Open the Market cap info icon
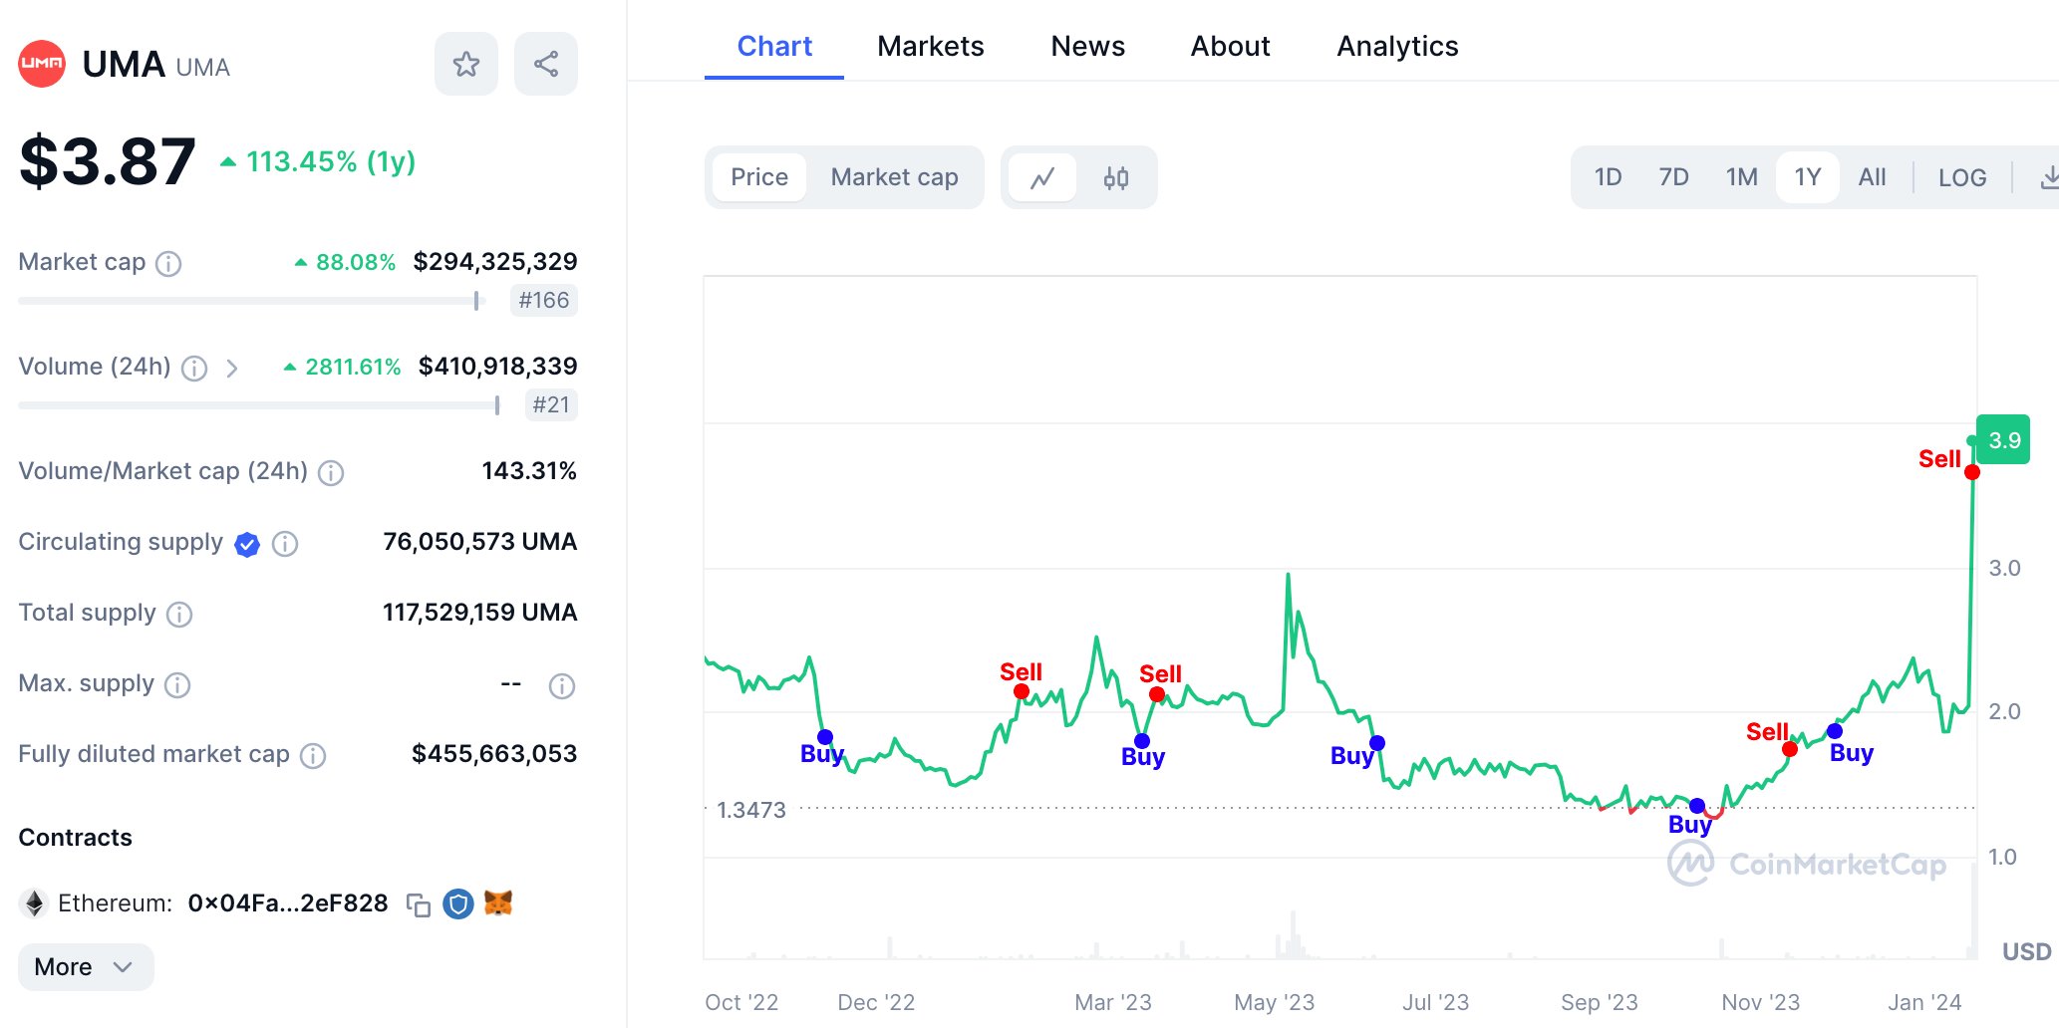This screenshot has width=2059, height=1028. click(x=169, y=264)
